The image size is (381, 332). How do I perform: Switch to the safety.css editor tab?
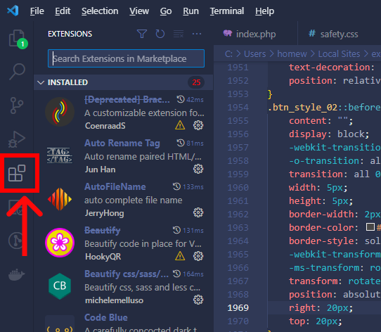[339, 34]
